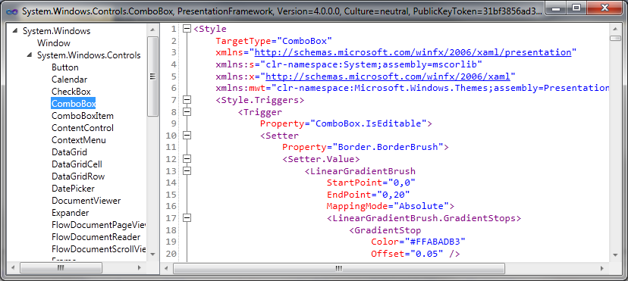Viewport: 628px width, 281px height.
Task: Open the xaml/presentation schema link
Action: tap(413, 52)
